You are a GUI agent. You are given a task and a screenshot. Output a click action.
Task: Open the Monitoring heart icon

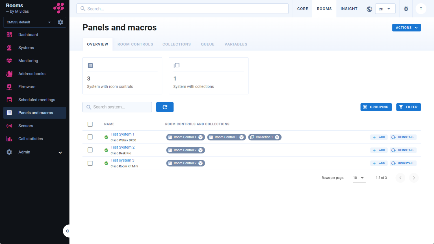pos(9,61)
